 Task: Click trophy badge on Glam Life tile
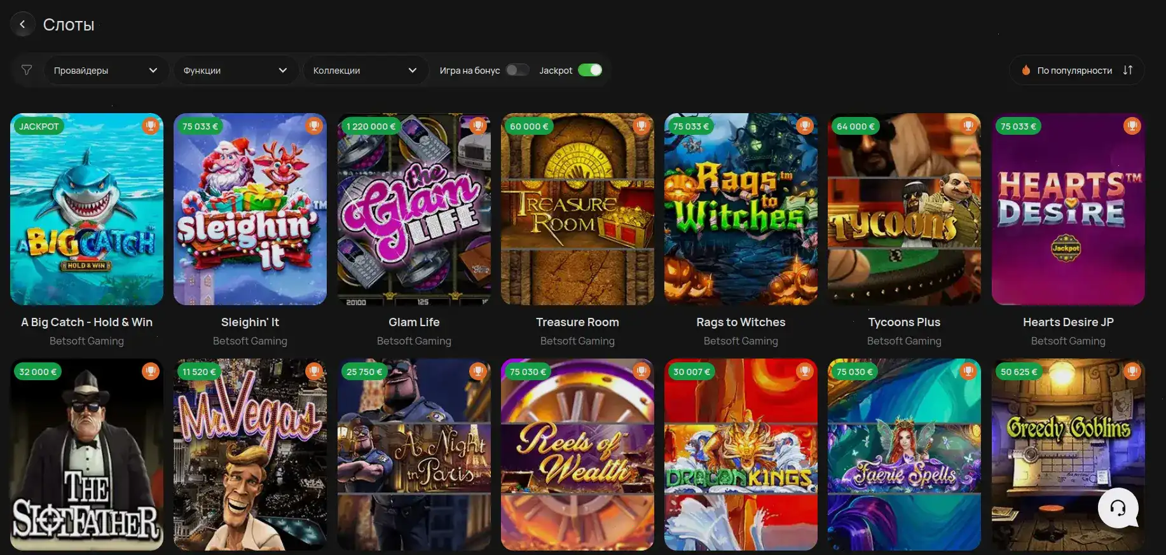click(x=477, y=126)
